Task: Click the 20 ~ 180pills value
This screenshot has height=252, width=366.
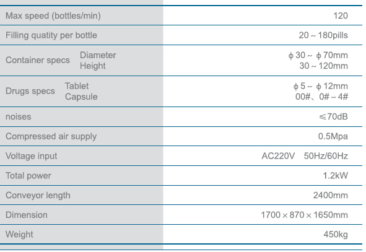Action: point(323,35)
